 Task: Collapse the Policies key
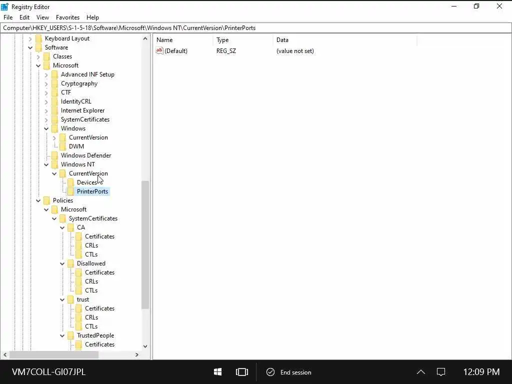[38, 200]
